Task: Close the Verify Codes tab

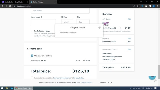Action: coord(27,2)
